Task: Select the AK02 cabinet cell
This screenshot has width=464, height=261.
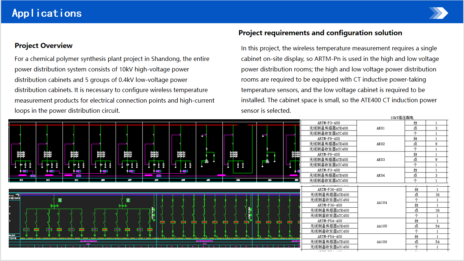Action: tap(380, 144)
